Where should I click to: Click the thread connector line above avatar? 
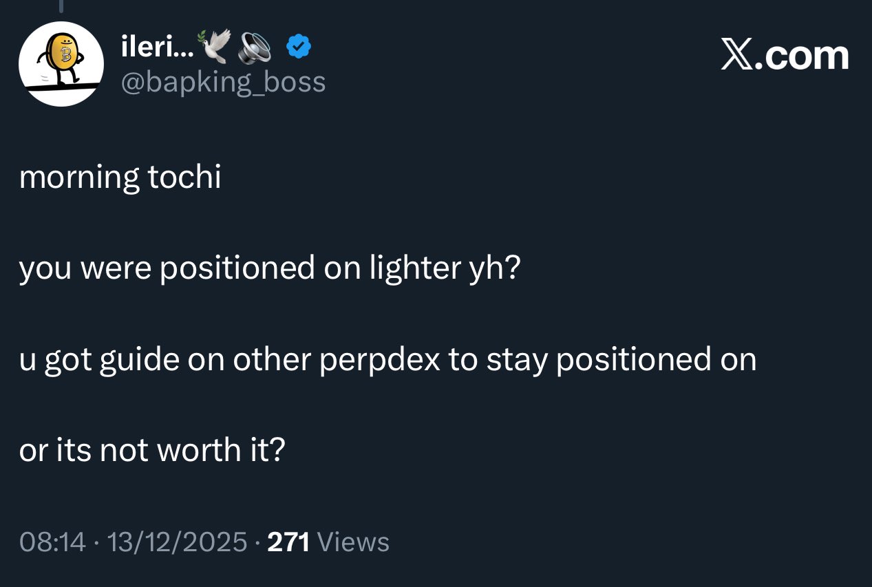(x=61, y=6)
